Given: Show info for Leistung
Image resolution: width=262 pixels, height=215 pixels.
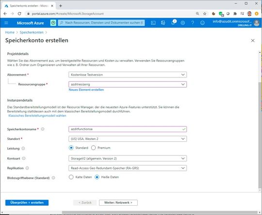Looking at the screenshot, I should click(23, 148).
